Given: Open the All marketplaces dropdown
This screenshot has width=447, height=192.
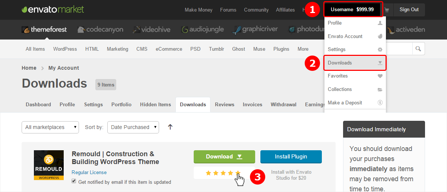Looking at the screenshot, I should pos(50,127).
